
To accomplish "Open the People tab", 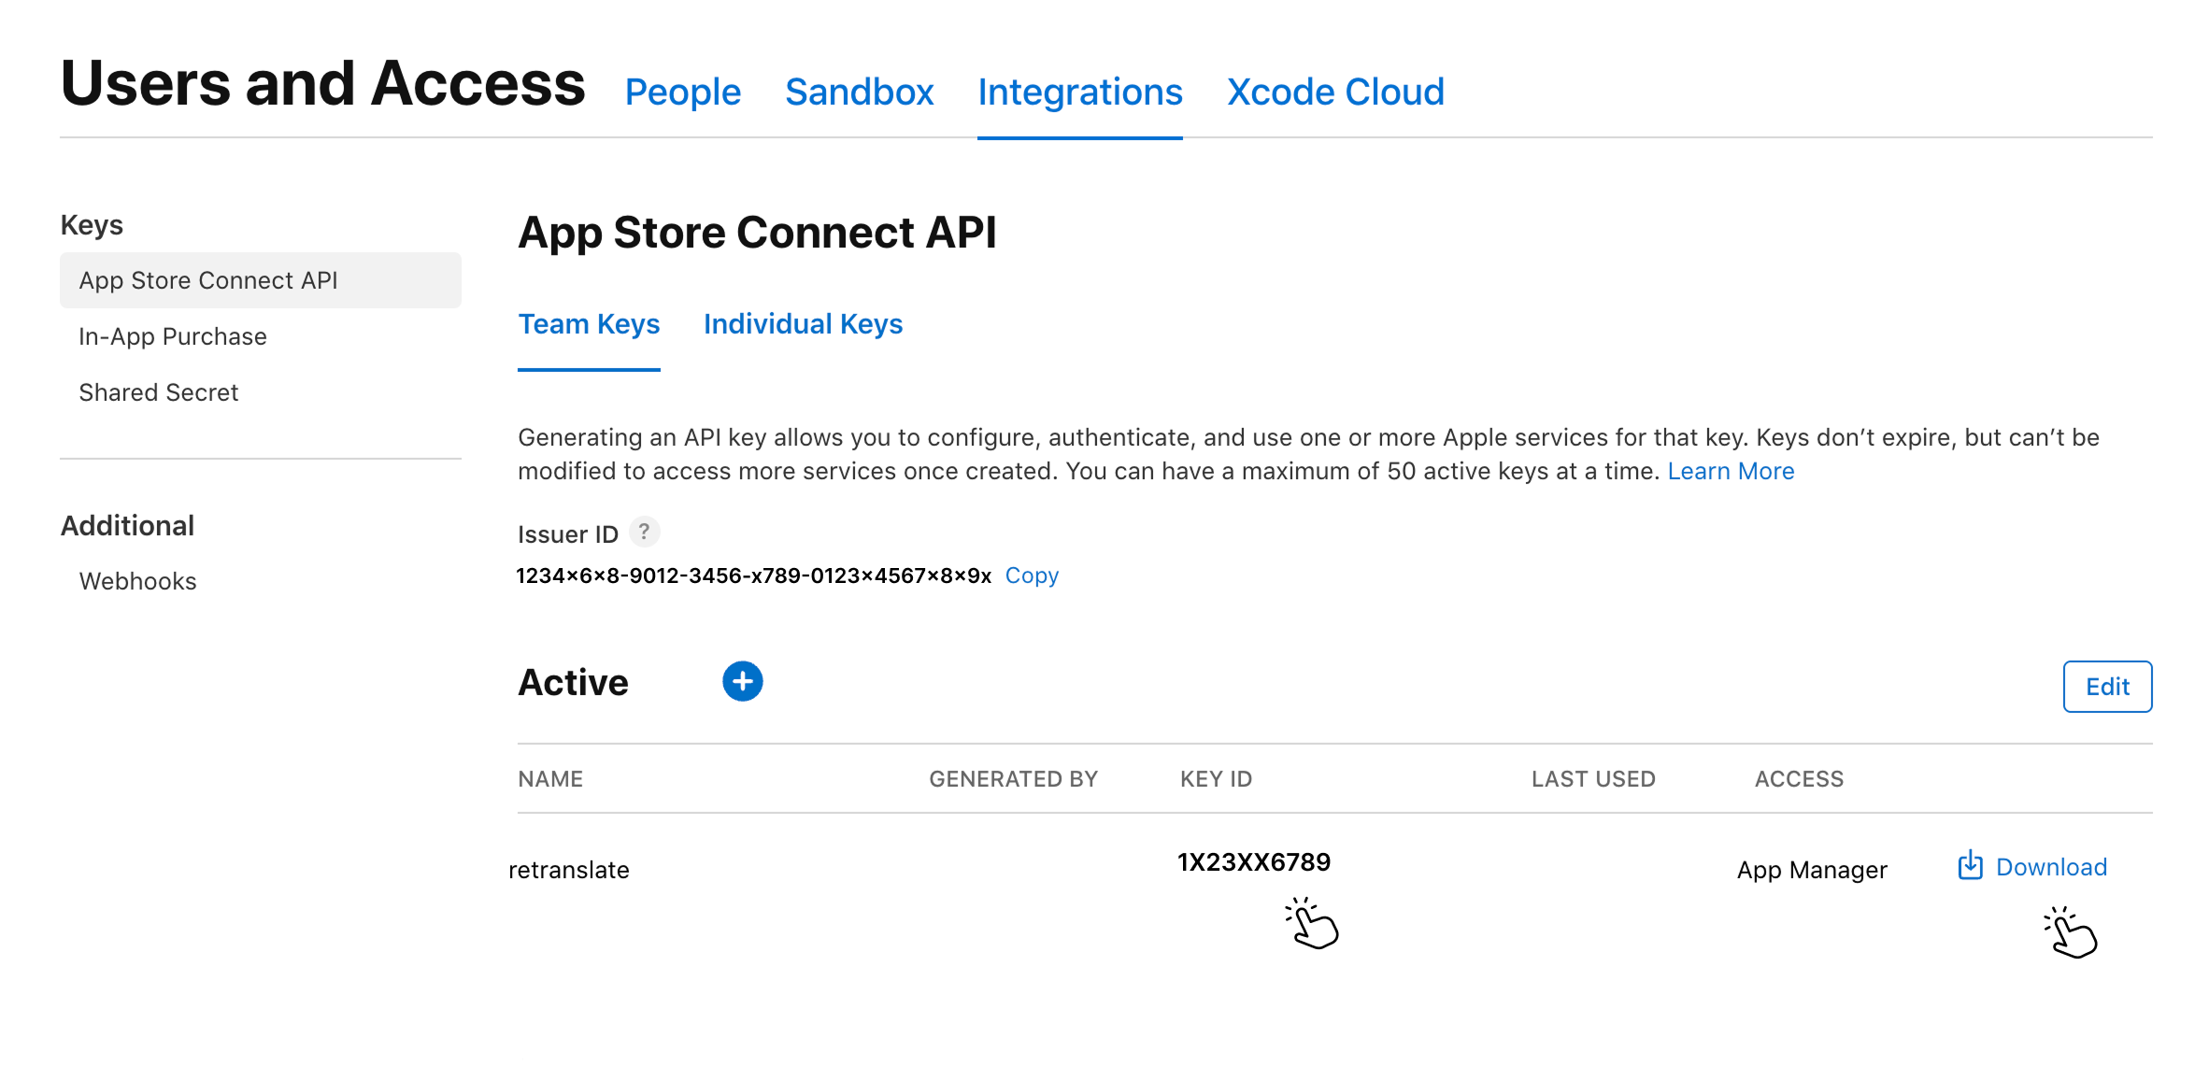I will coord(682,92).
